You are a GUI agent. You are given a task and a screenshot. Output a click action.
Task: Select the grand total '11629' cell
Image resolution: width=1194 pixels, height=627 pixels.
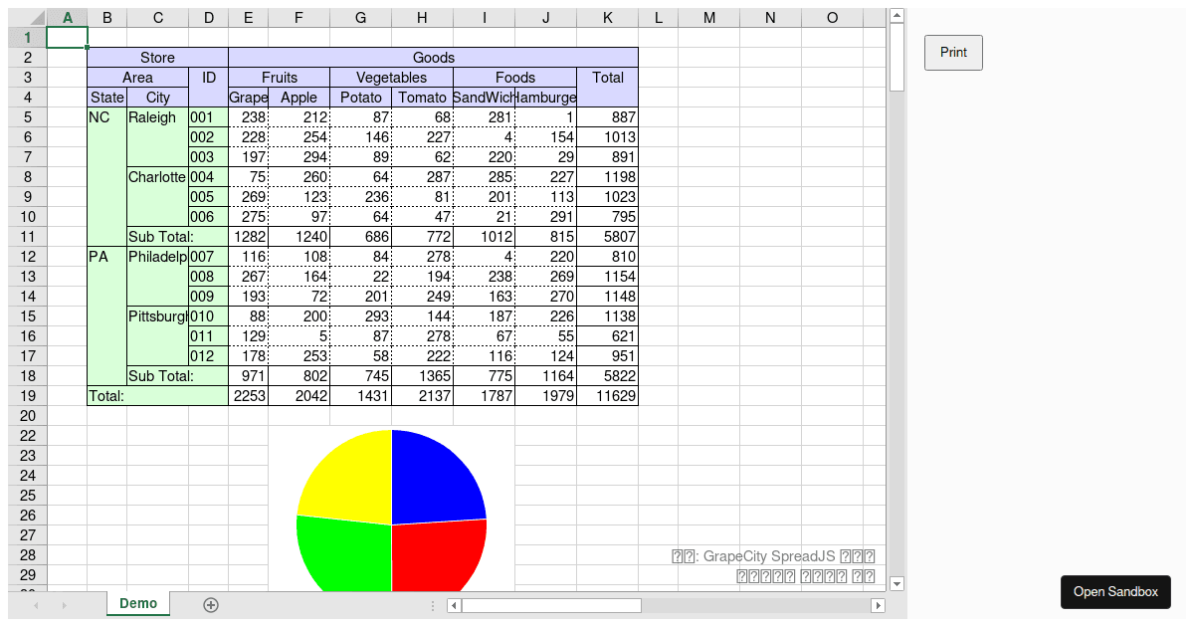[607, 396]
